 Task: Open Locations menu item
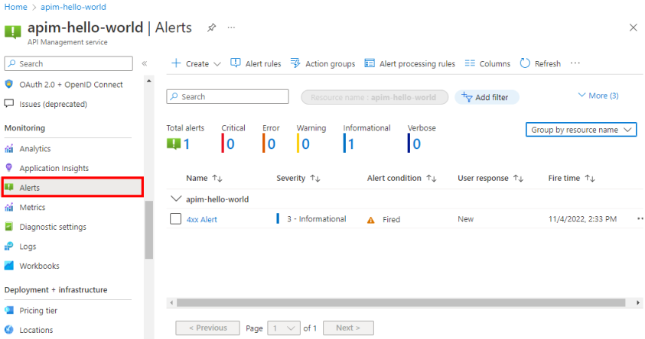tap(36, 330)
